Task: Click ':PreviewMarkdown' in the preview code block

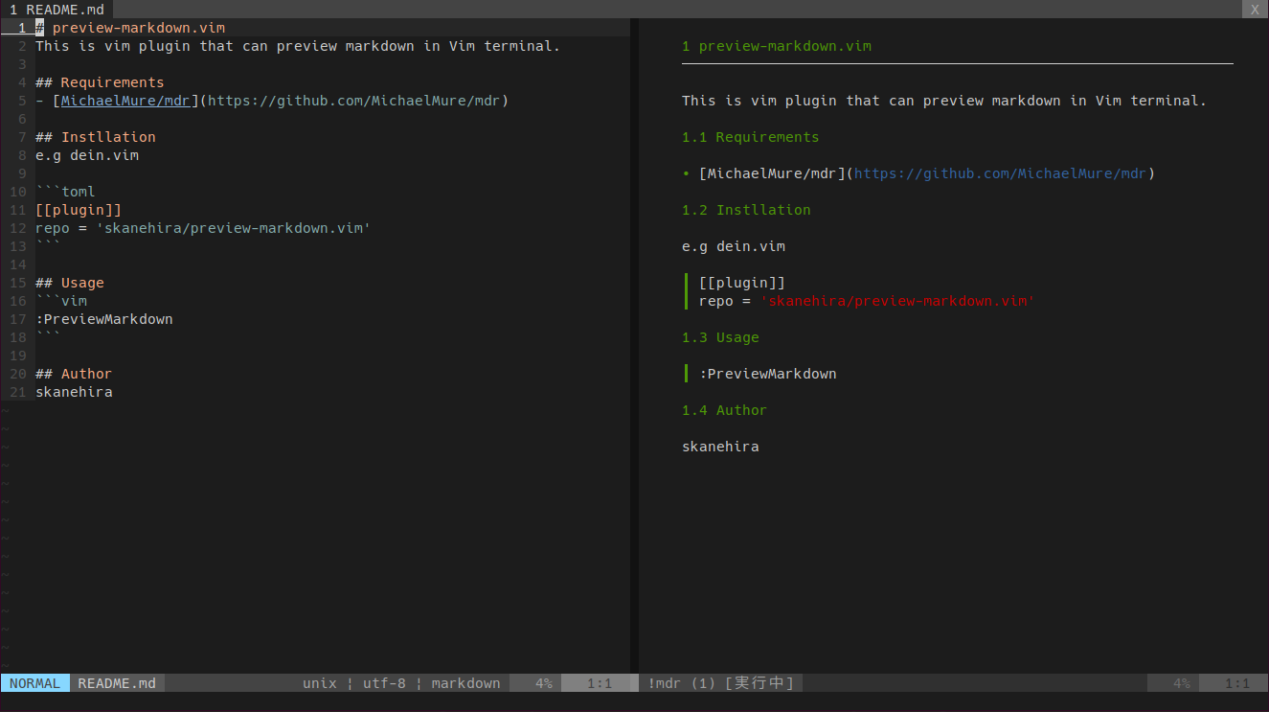Action: click(768, 374)
